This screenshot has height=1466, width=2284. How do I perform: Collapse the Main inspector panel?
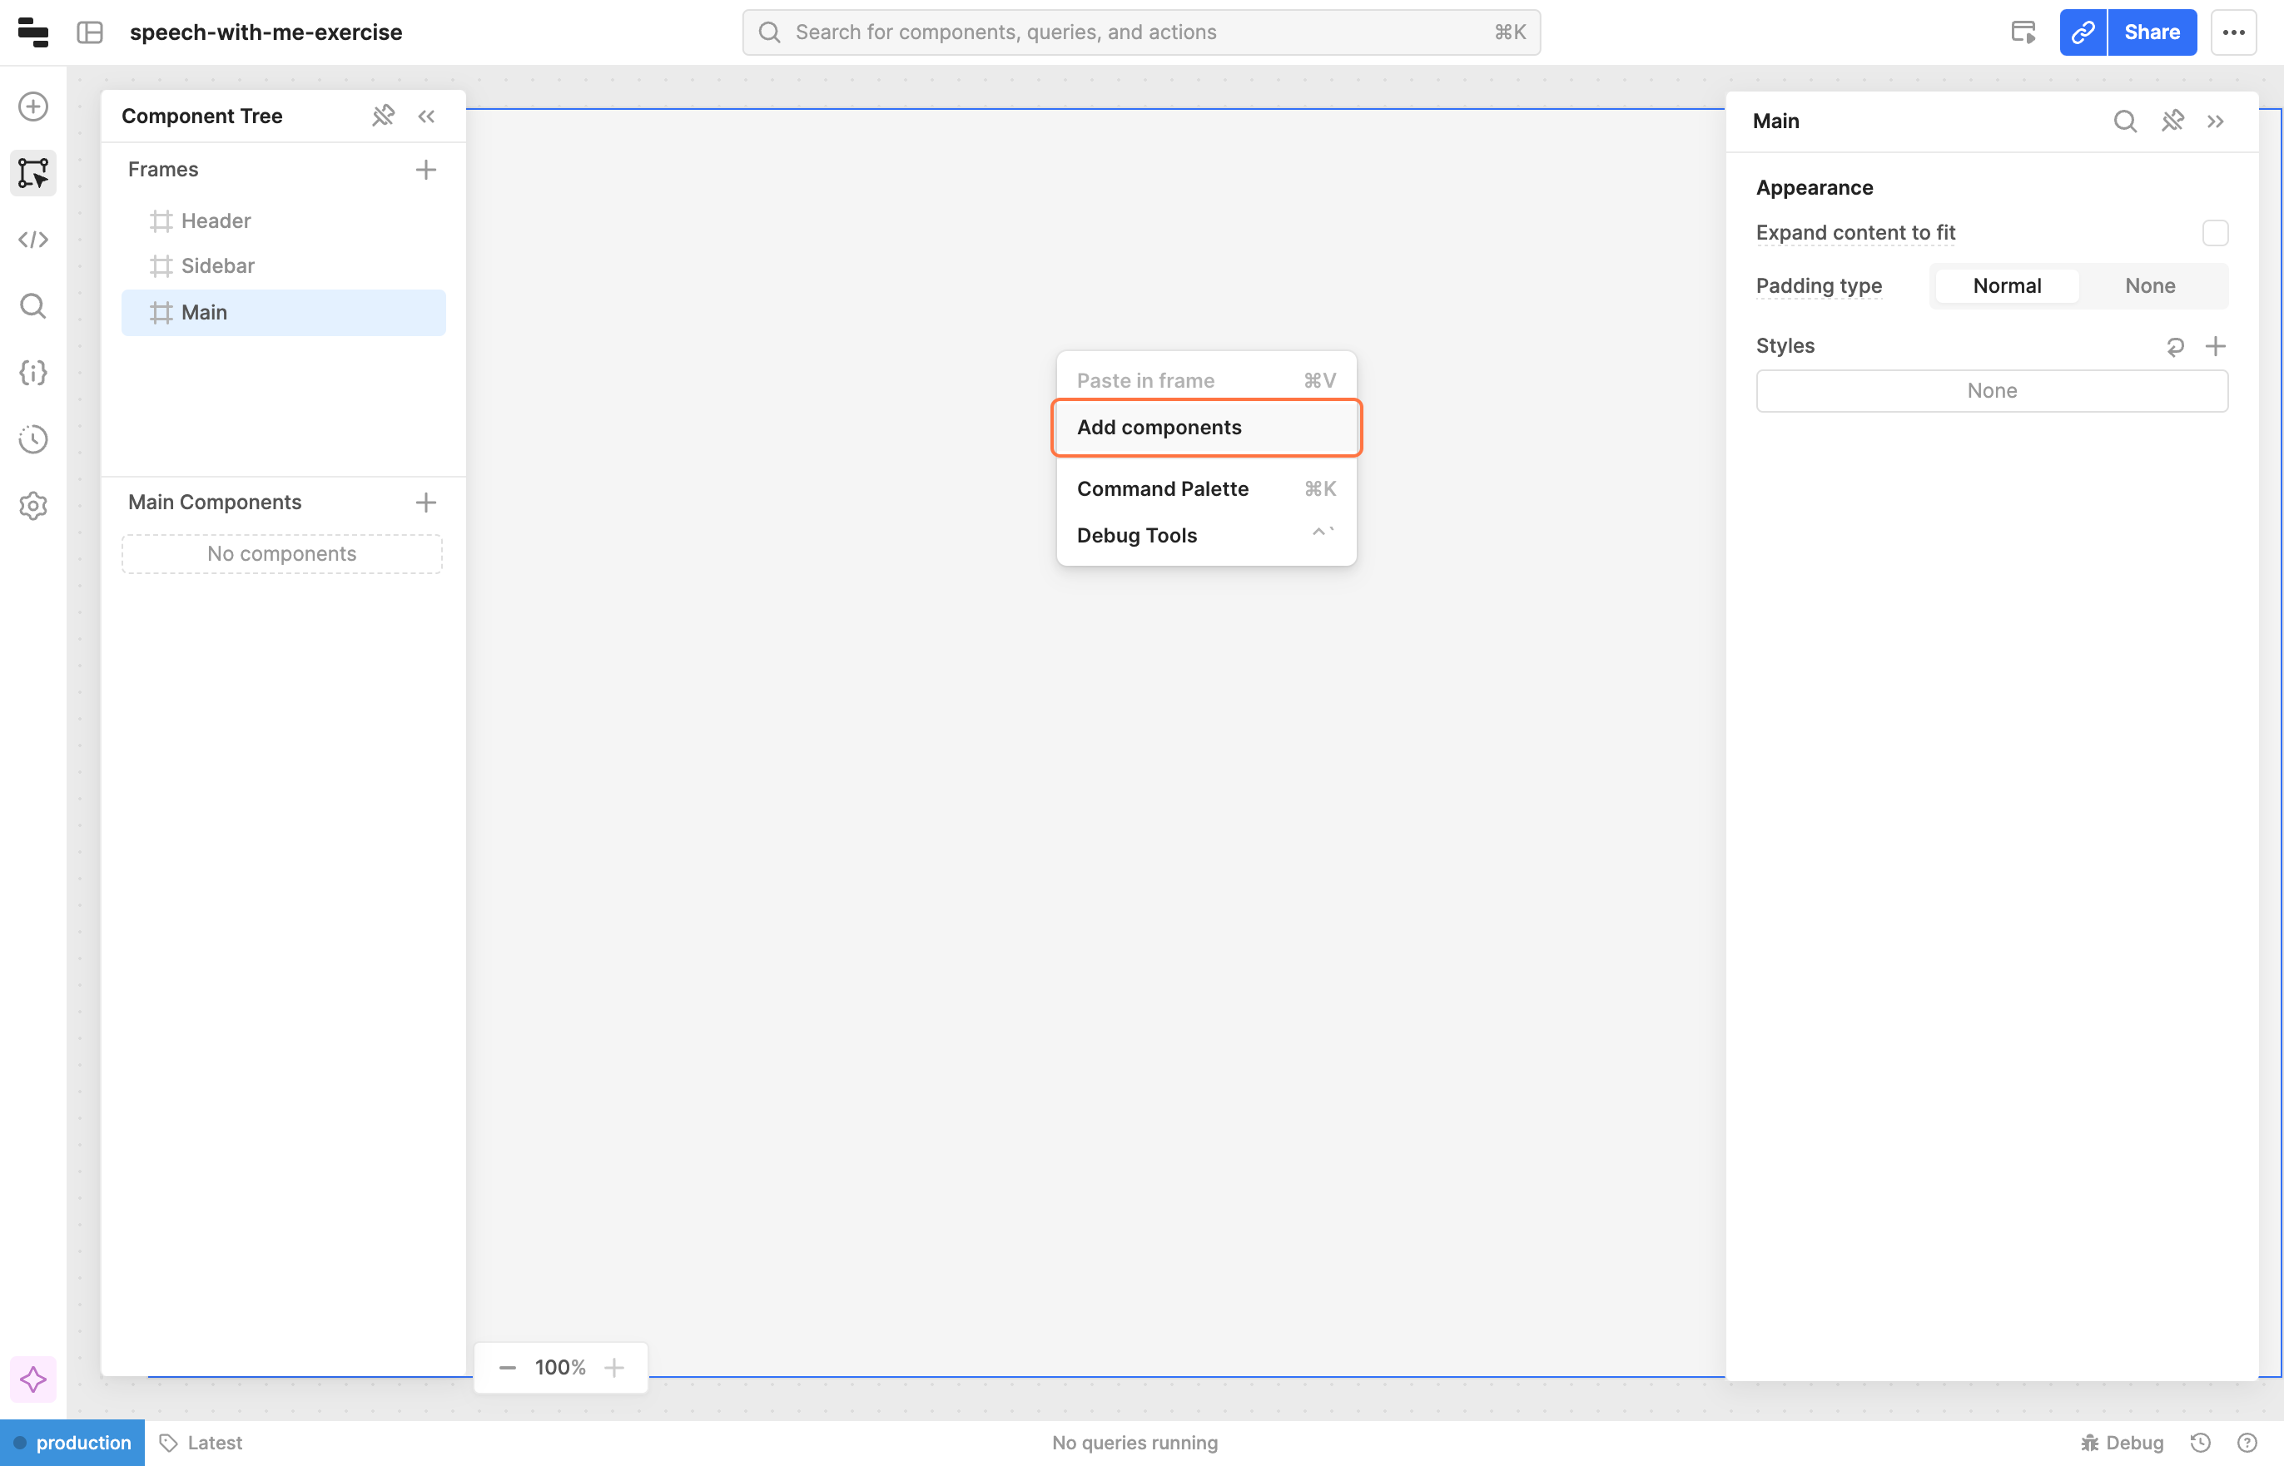pos(2216,121)
